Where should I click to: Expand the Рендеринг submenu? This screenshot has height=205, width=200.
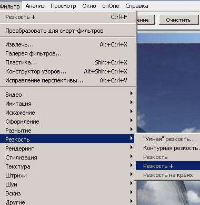[x=68, y=148]
